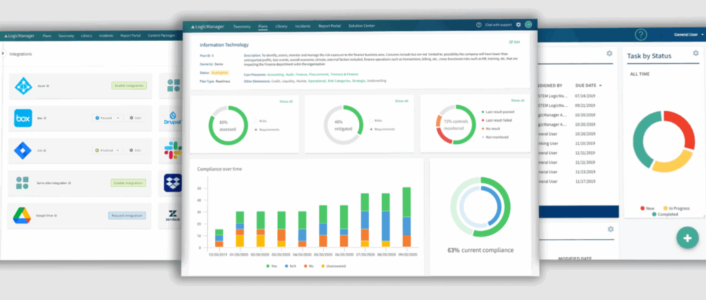Sort by the Due Date column arrow
The height and width of the screenshot is (300, 706).
click(x=601, y=85)
